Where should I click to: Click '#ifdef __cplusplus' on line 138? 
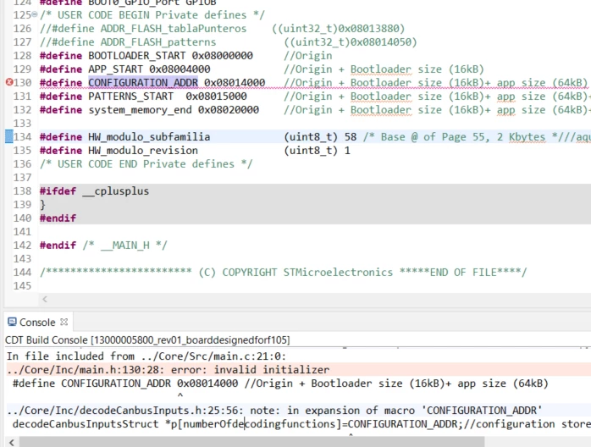click(94, 191)
